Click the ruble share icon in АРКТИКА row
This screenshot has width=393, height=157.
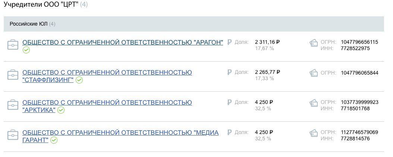click(229, 102)
